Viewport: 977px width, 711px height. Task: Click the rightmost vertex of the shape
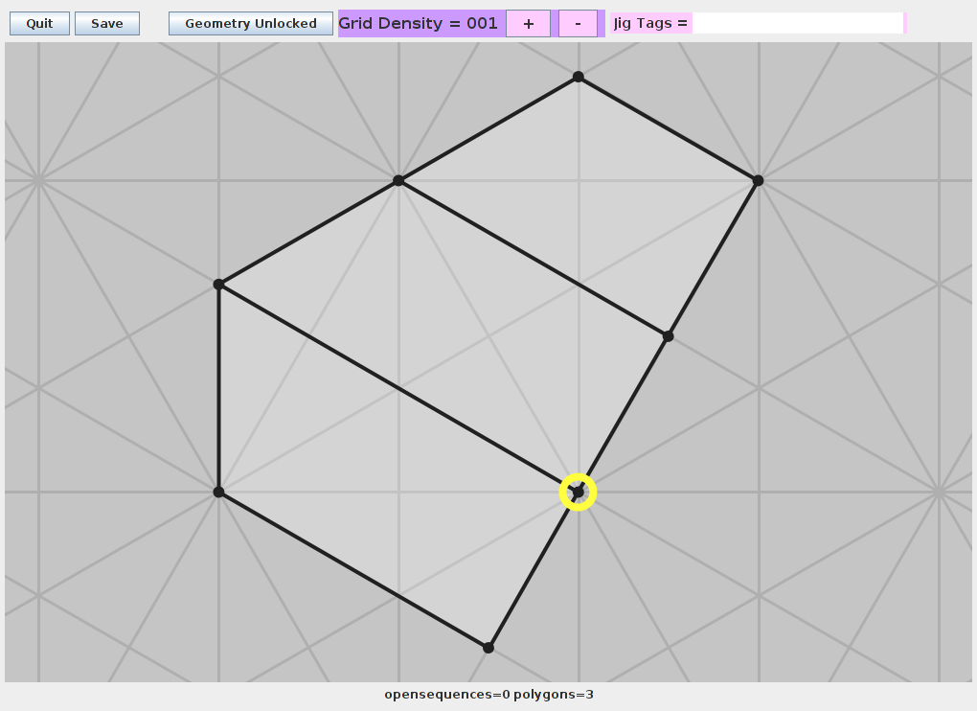[x=758, y=180]
